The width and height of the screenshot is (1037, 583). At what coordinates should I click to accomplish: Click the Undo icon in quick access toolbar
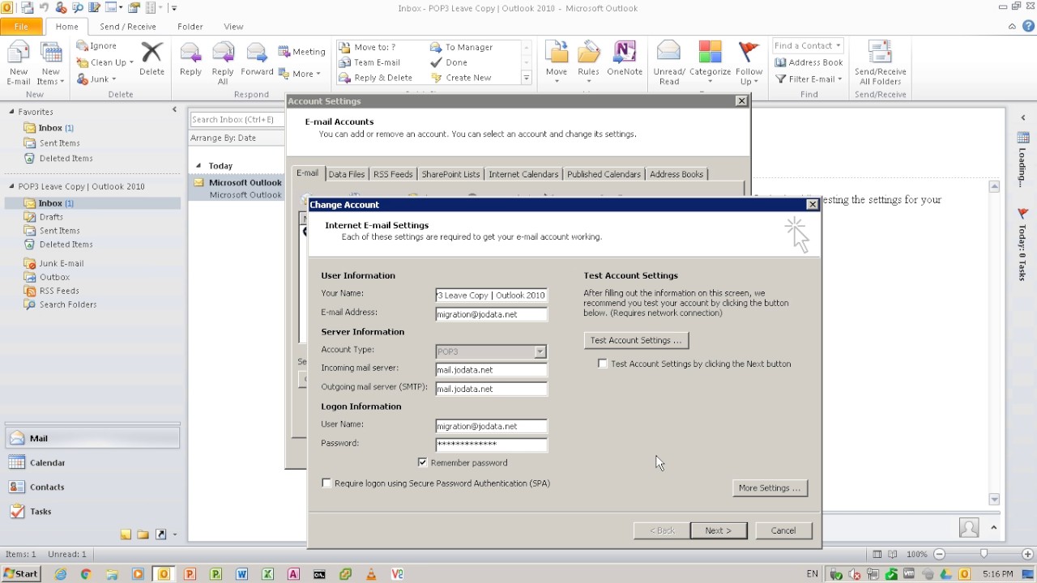pos(45,8)
